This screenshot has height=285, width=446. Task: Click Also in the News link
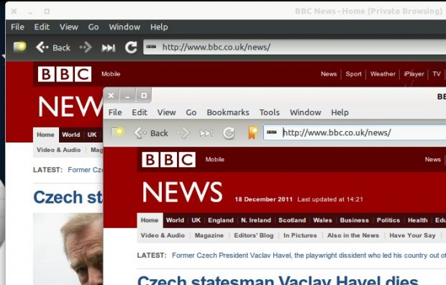(353, 235)
